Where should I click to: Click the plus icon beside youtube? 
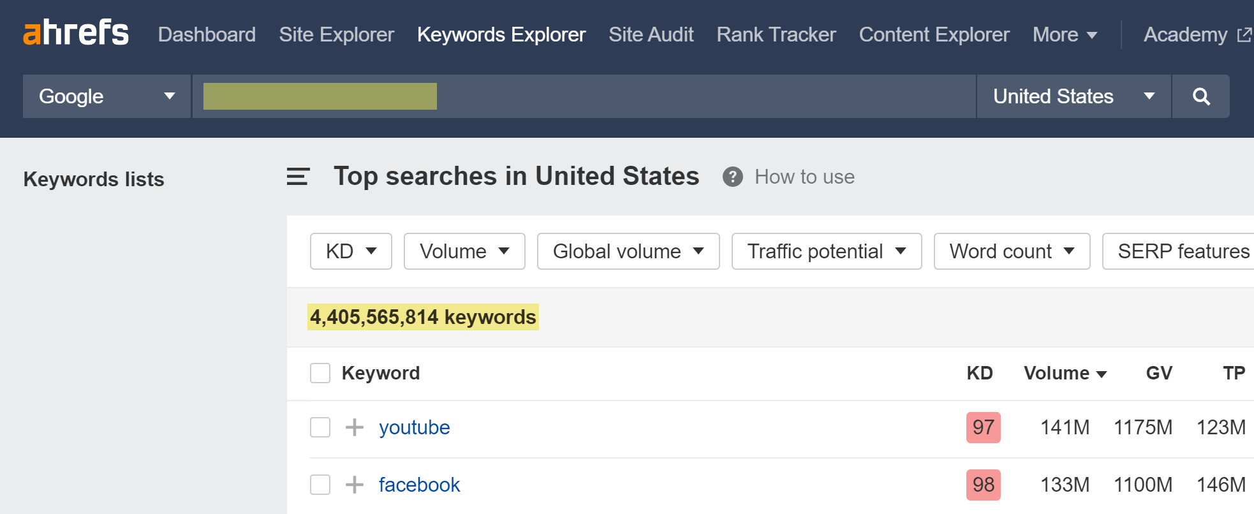click(x=355, y=427)
